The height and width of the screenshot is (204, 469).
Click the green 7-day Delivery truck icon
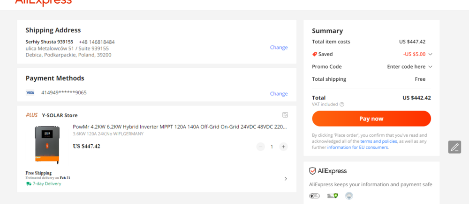pos(29,184)
